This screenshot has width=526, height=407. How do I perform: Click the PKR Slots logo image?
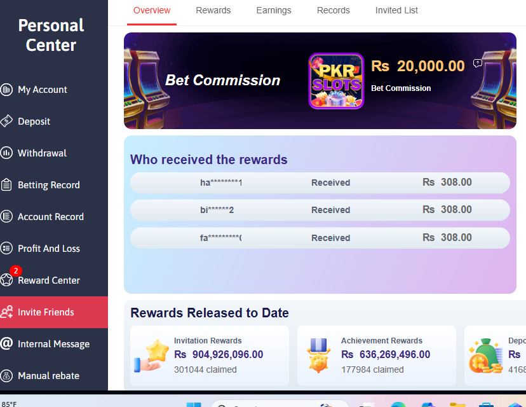(336, 81)
